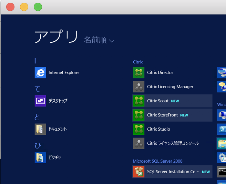The image size is (226, 184).
Task: Click the Citrix group heading
Action: (138, 62)
